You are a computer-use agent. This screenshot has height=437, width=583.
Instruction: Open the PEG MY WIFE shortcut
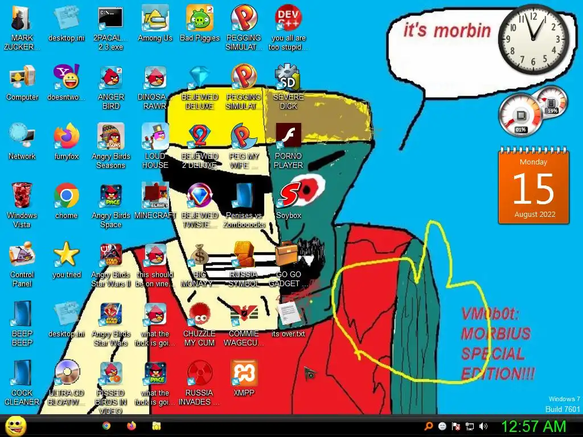pos(244,136)
